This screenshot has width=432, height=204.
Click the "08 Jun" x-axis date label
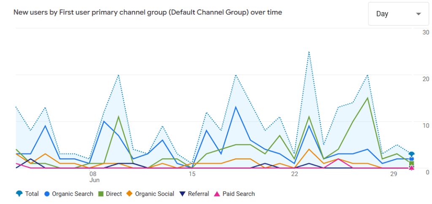pos(94,177)
